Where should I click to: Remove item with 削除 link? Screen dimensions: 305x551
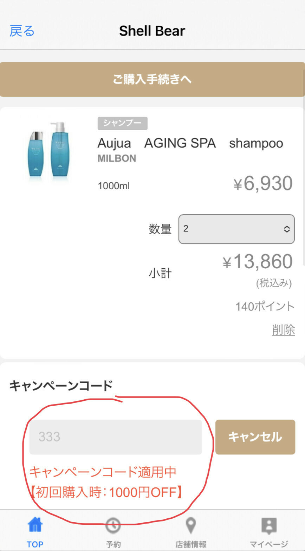pos(283,330)
